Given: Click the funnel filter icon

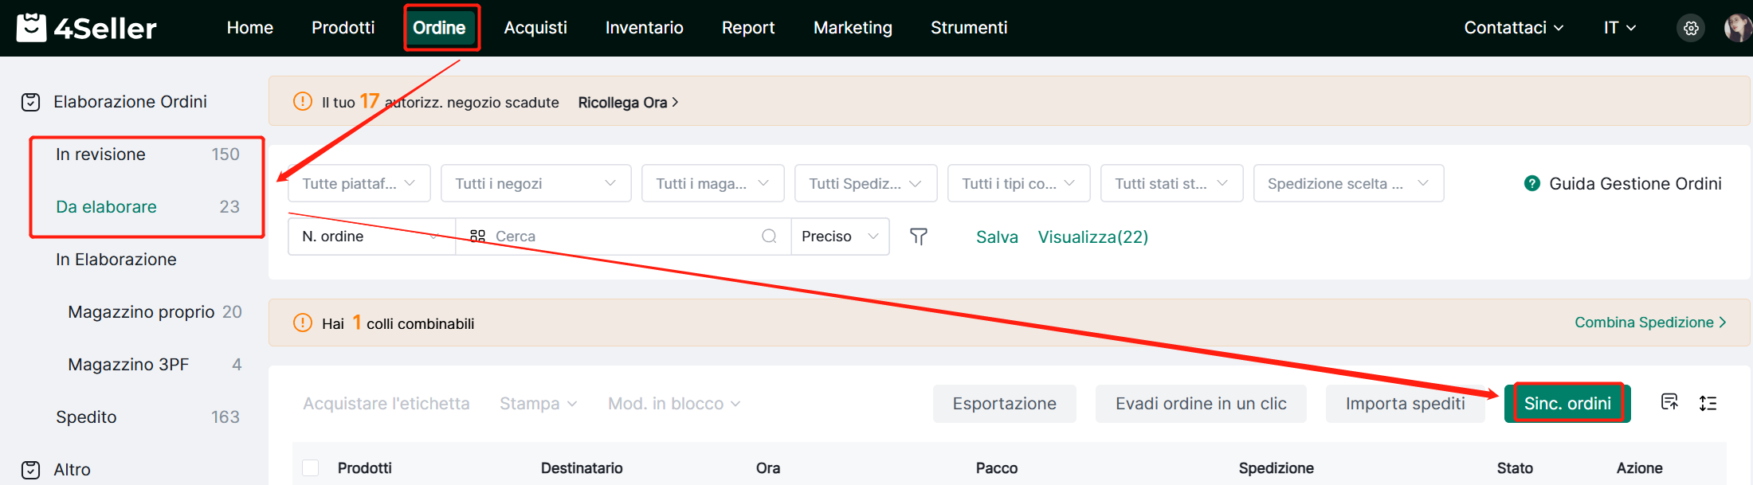Looking at the screenshot, I should coord(919,237).
